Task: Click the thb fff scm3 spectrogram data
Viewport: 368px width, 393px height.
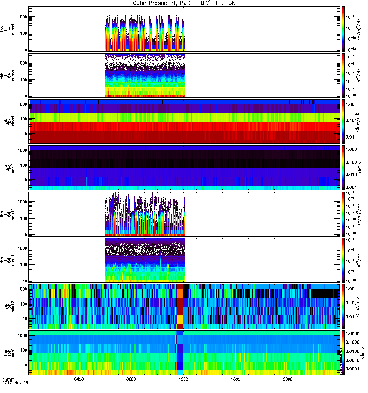Action: (x=145, y=75)
